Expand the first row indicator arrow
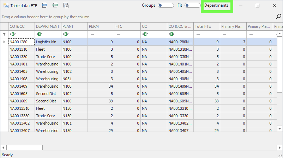The height and width of the screenshot is (158, 283). (4, 42)
